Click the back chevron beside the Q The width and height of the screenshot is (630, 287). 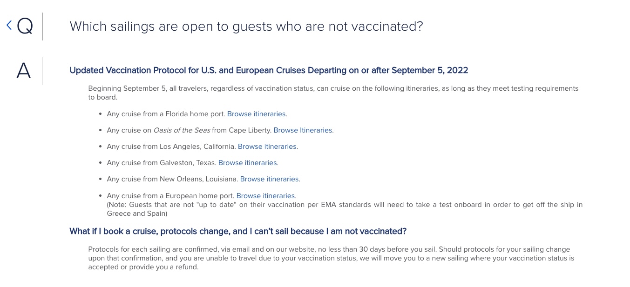[x=9, y=25]
